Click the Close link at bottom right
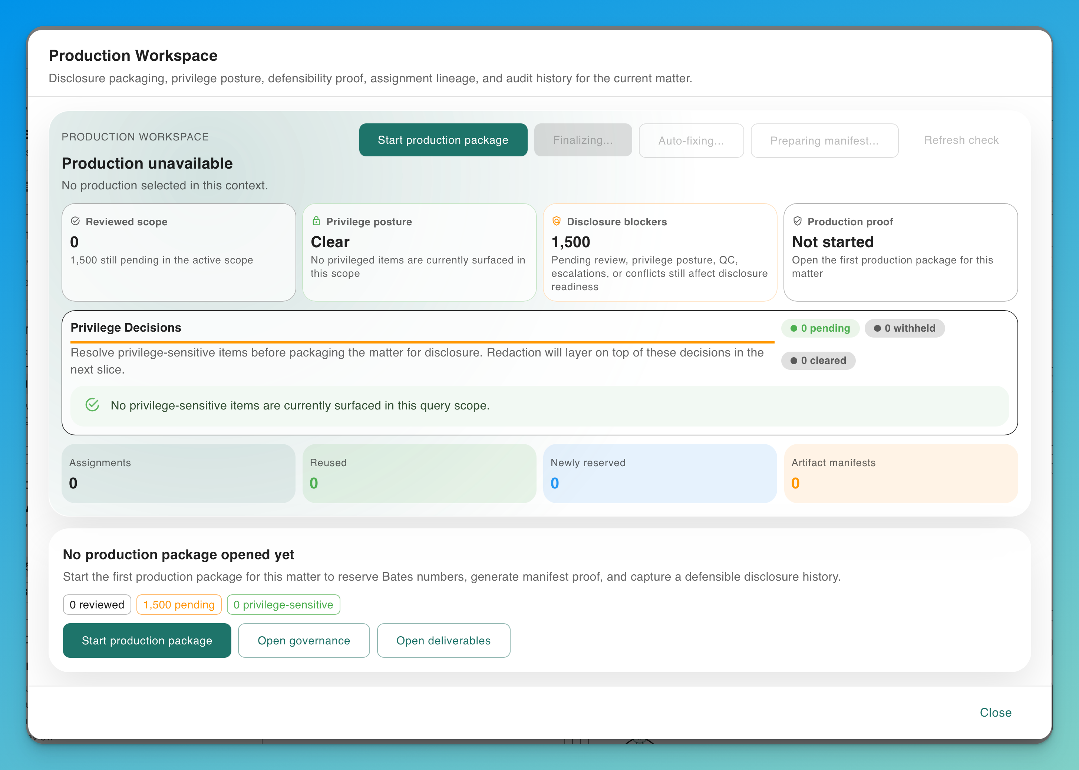This screenshot has height=770, width=1079. coord(995,712)
